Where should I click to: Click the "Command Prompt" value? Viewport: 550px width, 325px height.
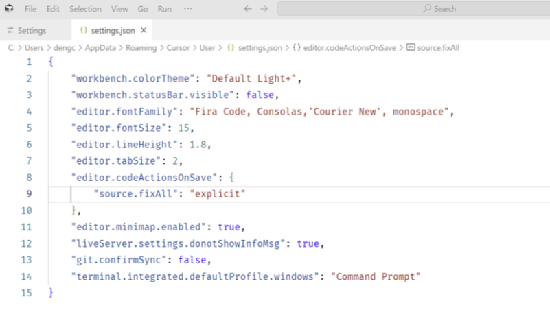click(x=376, y=277)
